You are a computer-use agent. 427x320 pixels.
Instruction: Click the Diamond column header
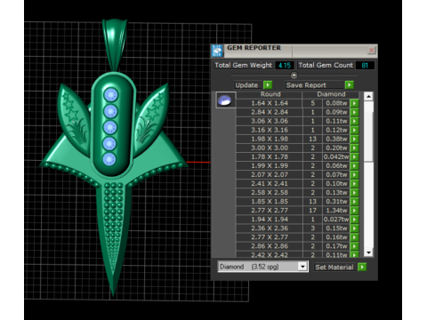coord(331,94)
